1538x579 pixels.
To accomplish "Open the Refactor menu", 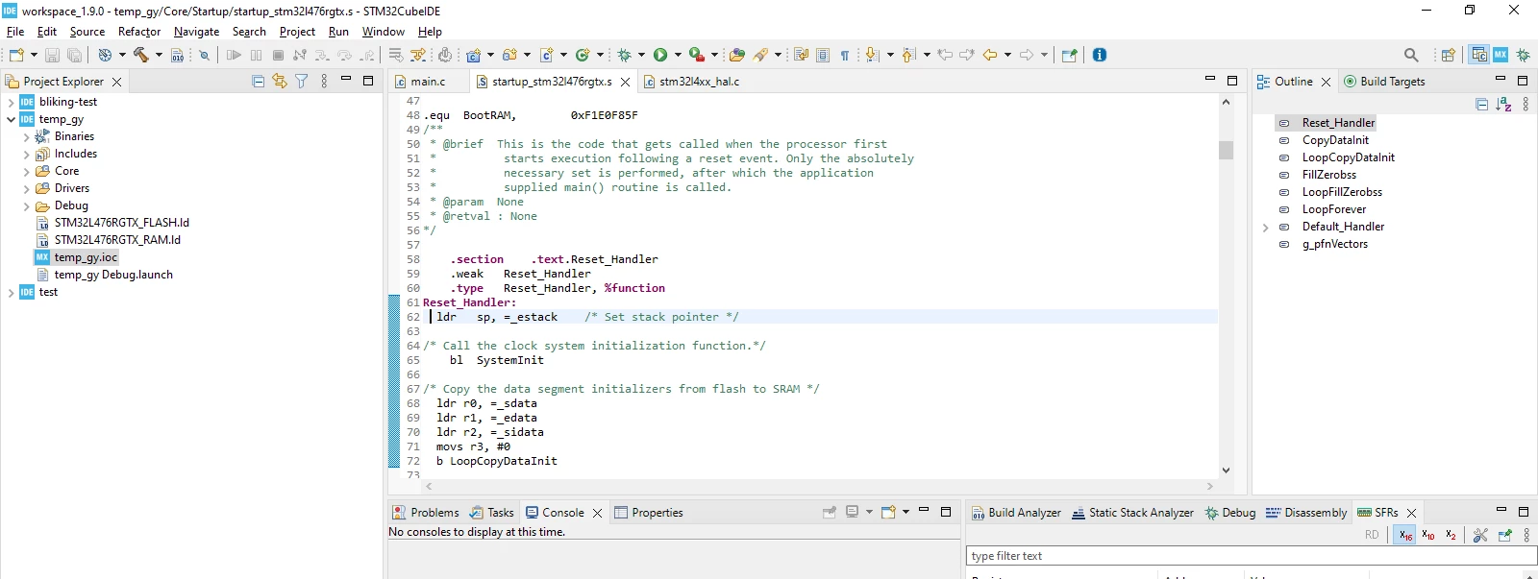I will point(139,32).
